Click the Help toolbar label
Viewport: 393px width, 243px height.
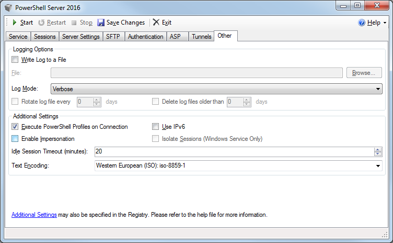click(374, 23)
